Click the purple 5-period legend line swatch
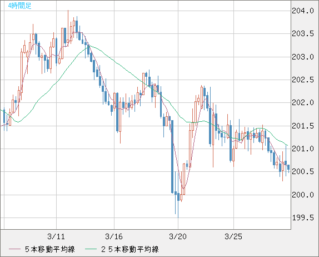The height and width of the screenshot is (257, 319). point(14,249)
